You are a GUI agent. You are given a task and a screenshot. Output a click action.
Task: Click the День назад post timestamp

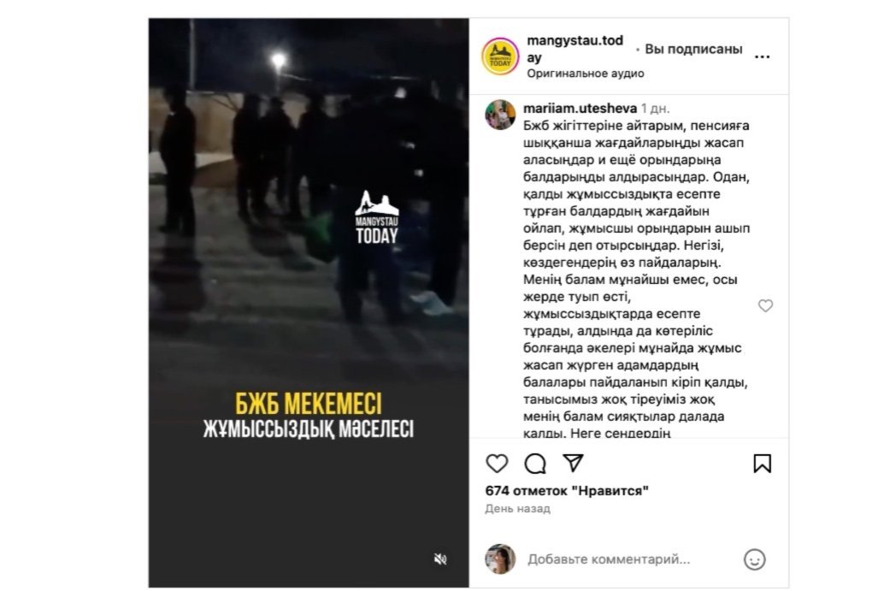pyautogui.click(x=517, y=509)
